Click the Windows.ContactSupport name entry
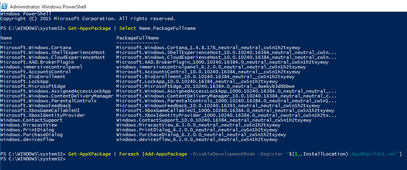Image resolution: width=407 pixels, height=170 pixels. tap(32, 120)
